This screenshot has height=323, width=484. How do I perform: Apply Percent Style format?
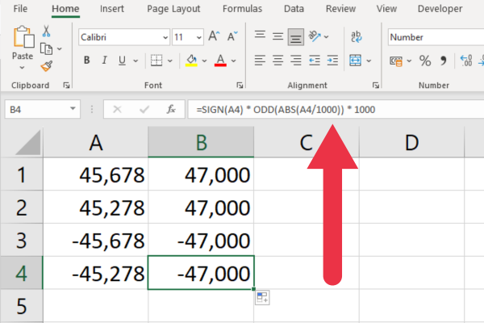click(425, 61)
